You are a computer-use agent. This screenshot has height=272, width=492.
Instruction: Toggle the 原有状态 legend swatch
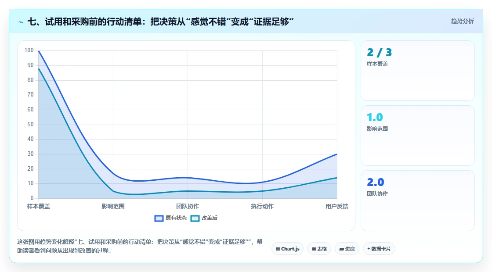[x=159, y=218]
